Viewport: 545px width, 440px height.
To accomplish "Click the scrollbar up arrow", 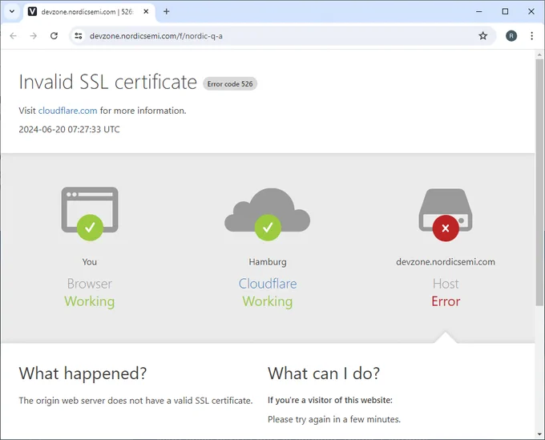I will [x=539, y=54].
